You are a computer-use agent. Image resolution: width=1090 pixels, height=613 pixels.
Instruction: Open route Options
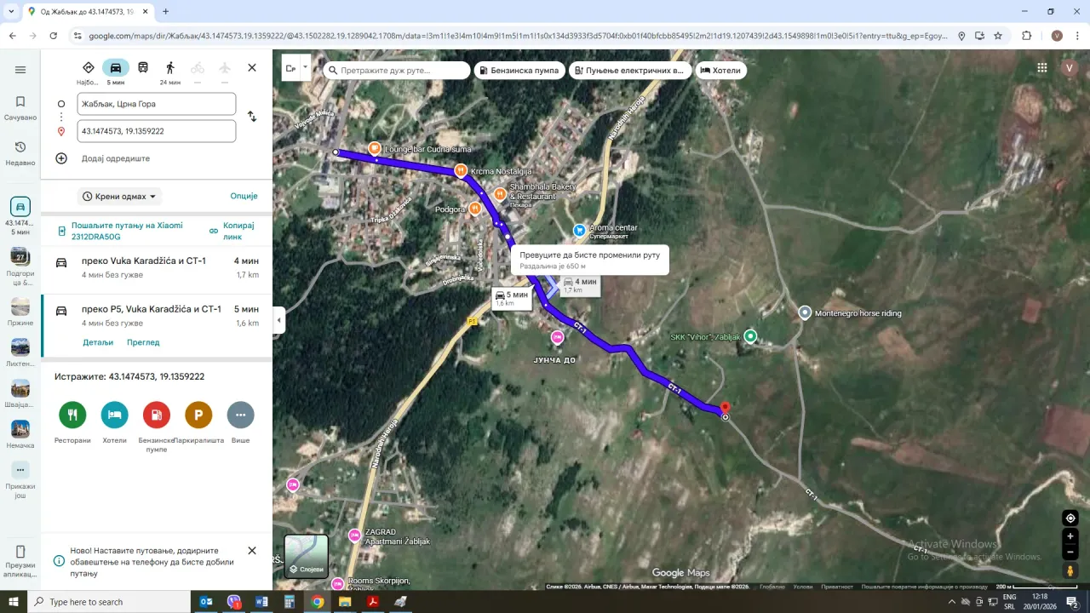(x=244, y=196)
